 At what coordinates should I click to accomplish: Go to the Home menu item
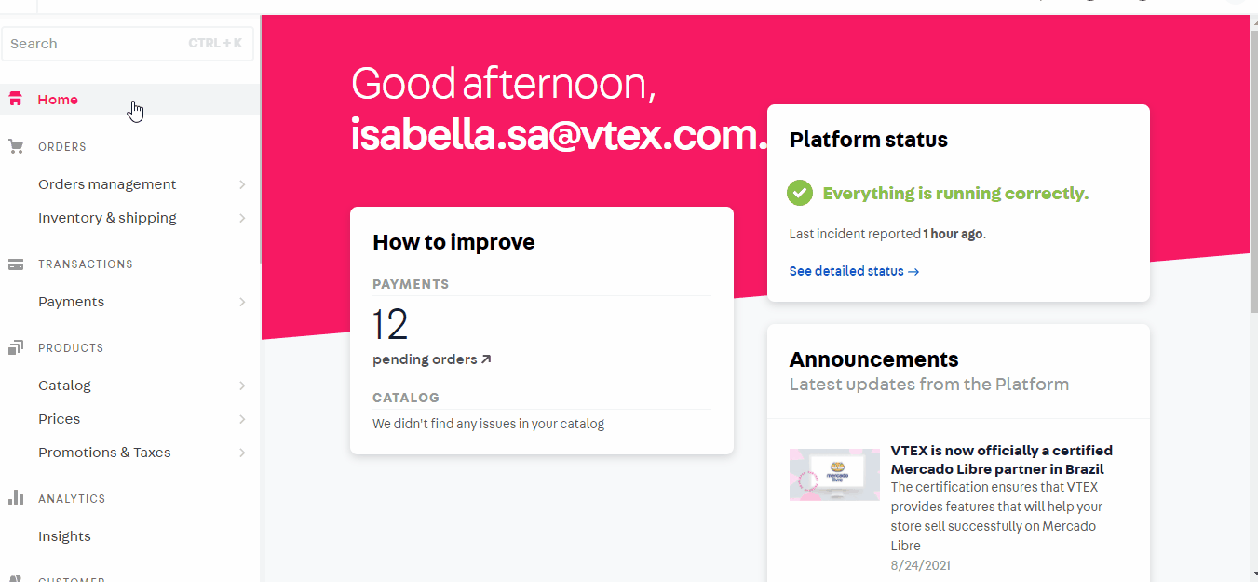pyautogui.click(x=58, y=100)
